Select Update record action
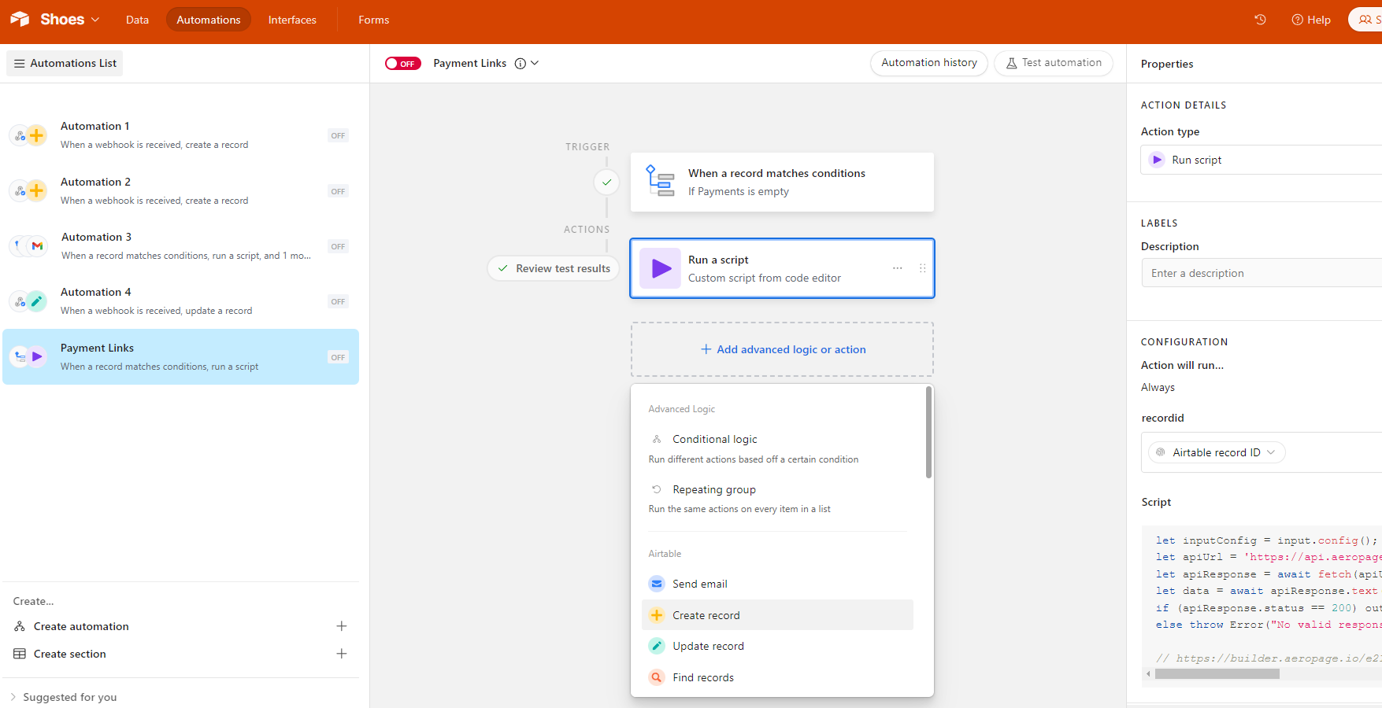Viewport: 1382px width, 708px height. click(778, 646)
